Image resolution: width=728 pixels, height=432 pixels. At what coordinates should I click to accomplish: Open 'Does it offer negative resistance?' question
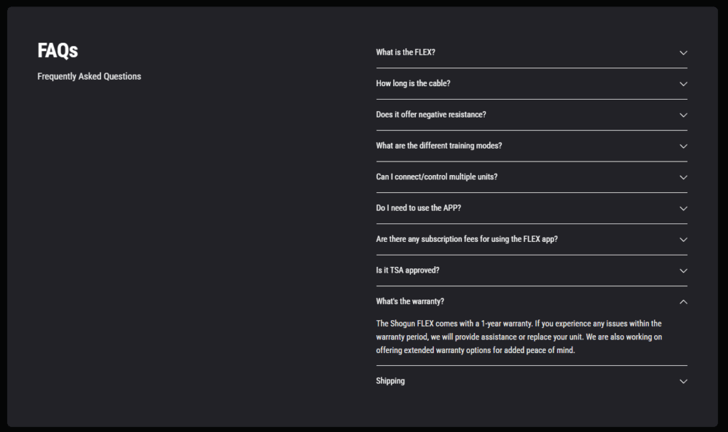(x=431, y=115)
